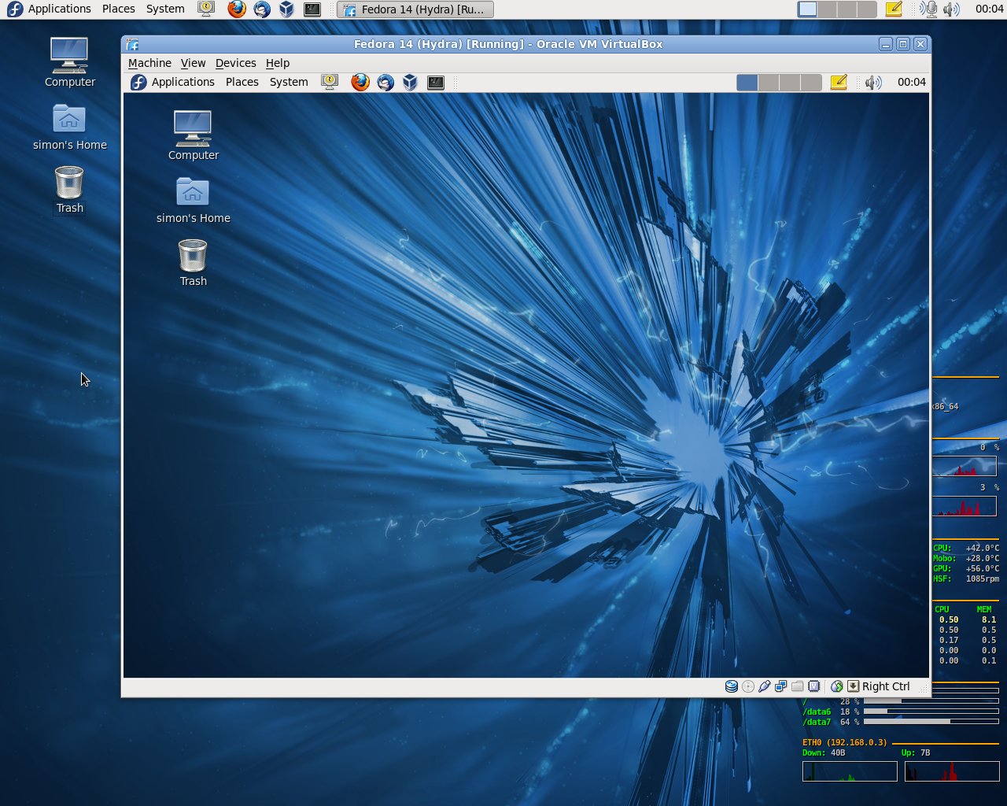Click the Fedora 14 (Hydra) taskbar window button
1007x806 pixels.
(x=415, y=9)
